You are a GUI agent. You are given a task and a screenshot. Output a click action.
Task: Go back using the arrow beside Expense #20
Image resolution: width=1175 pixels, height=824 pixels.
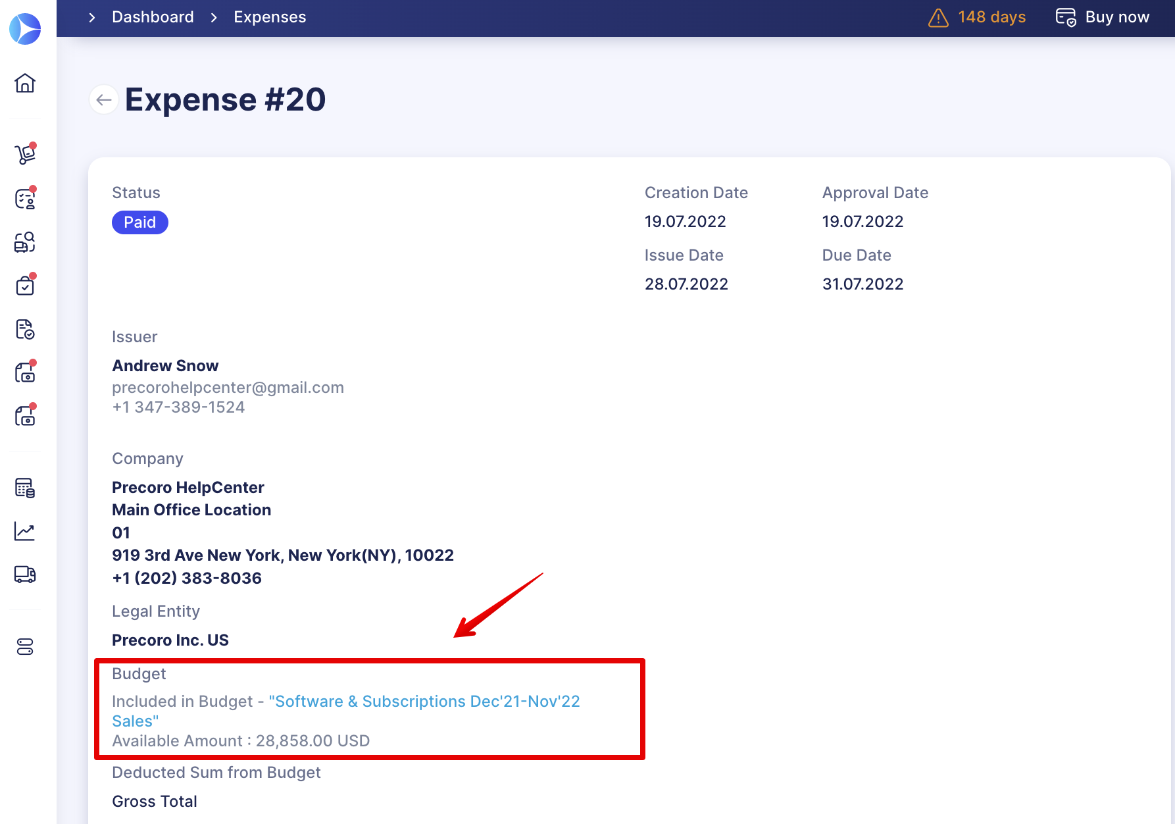click(x=103, y=99)
